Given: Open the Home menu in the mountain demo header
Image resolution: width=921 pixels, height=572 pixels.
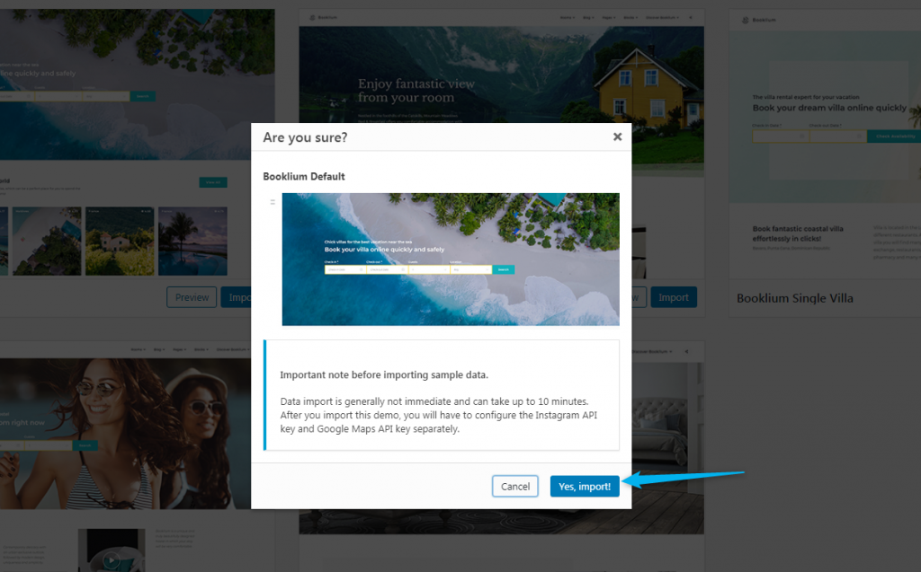Looking at the screenshot, I should pyautogui.click(x=567, y=18).
